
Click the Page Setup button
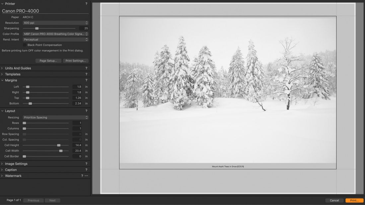[48, 61]
